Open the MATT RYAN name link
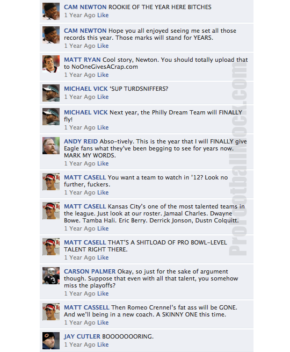This screenshot has height=352, width=290. pos(82,60)
